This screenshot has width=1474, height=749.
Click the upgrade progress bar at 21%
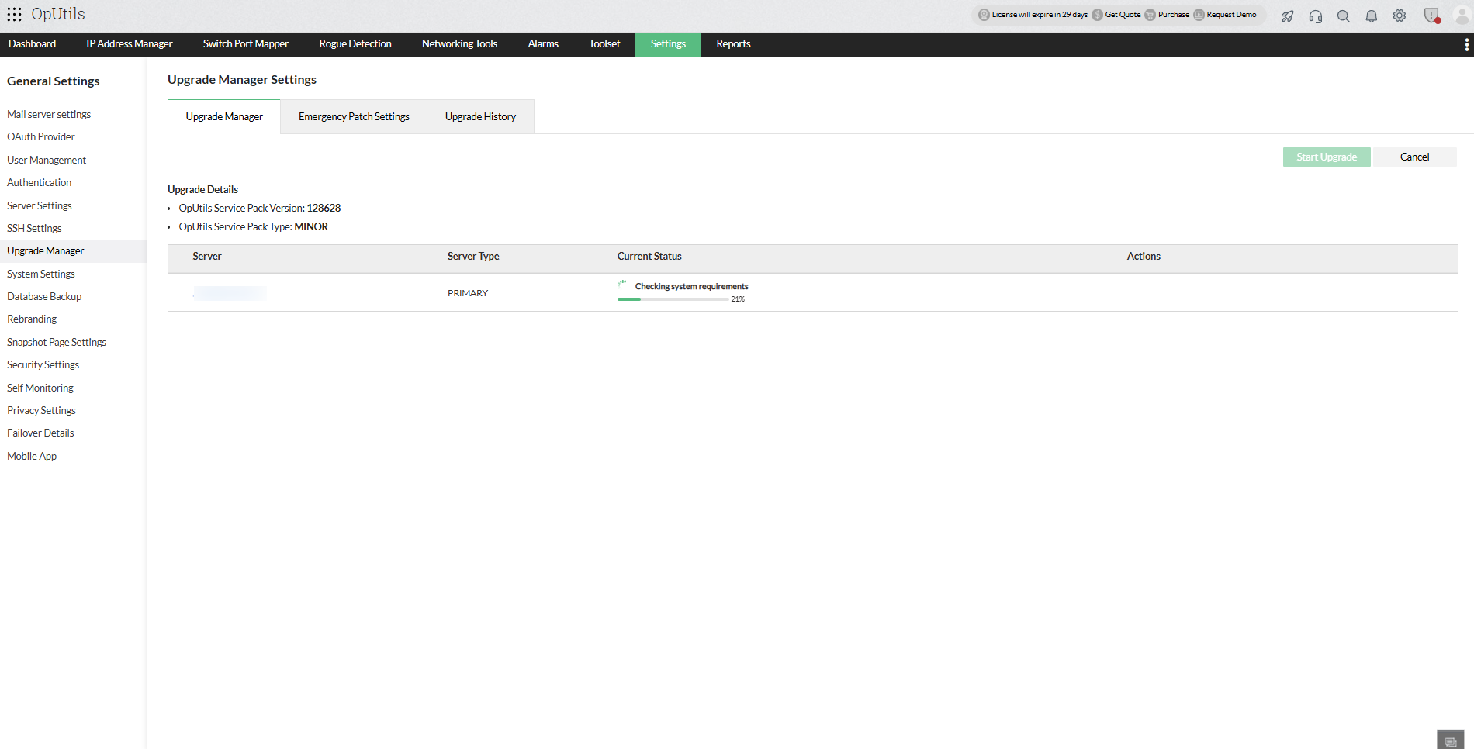pyautogui.click(x=673, y=299)
